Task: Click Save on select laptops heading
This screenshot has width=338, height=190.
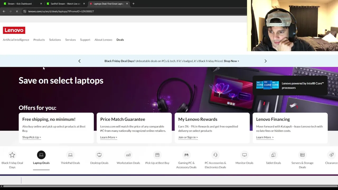Action: click(61, 80)
